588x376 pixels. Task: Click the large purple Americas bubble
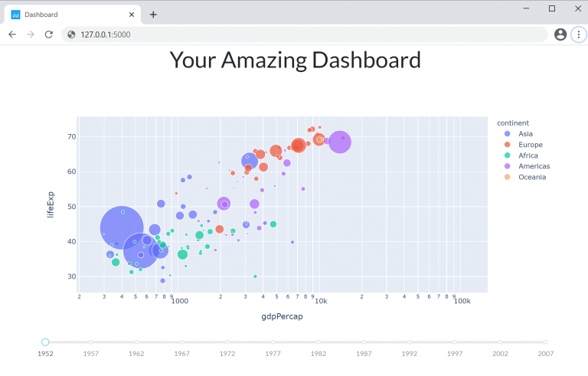340,142
